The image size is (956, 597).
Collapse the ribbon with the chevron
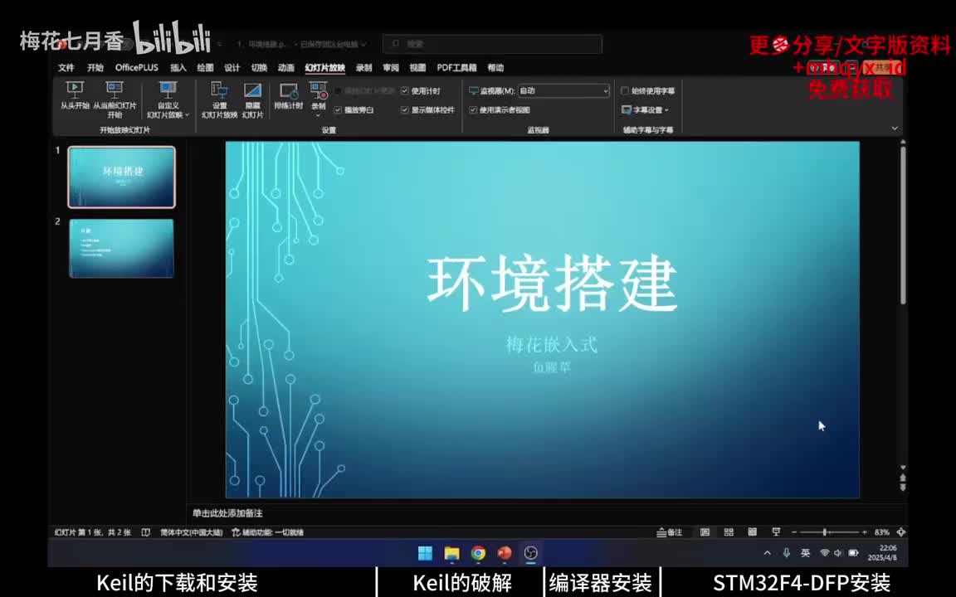point(895,128)
